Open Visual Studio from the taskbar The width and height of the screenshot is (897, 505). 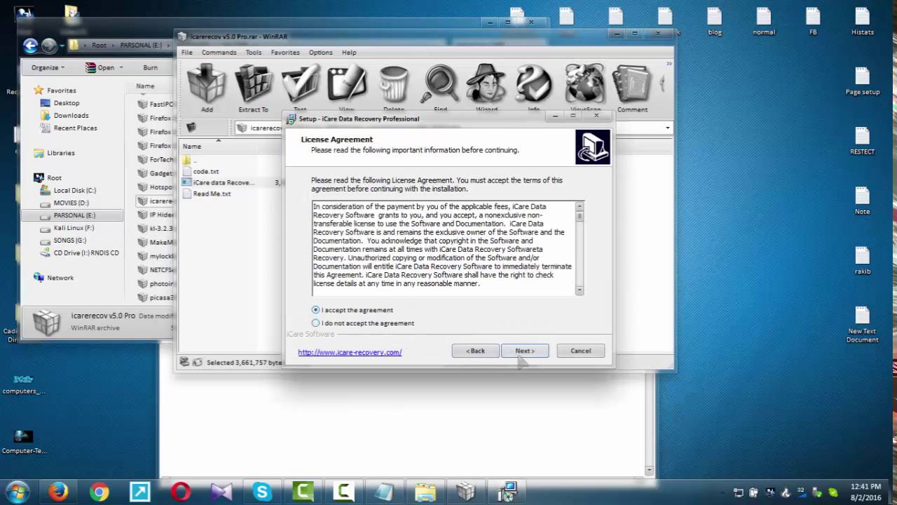(221, 492)
